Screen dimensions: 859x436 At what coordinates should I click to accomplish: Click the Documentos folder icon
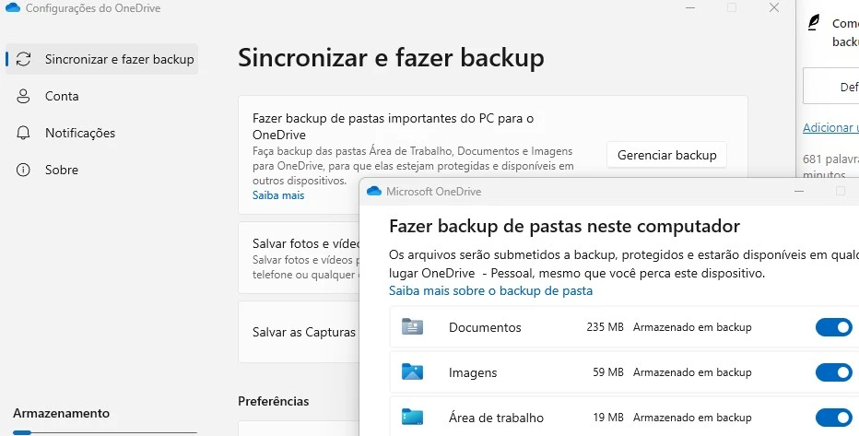412,326
